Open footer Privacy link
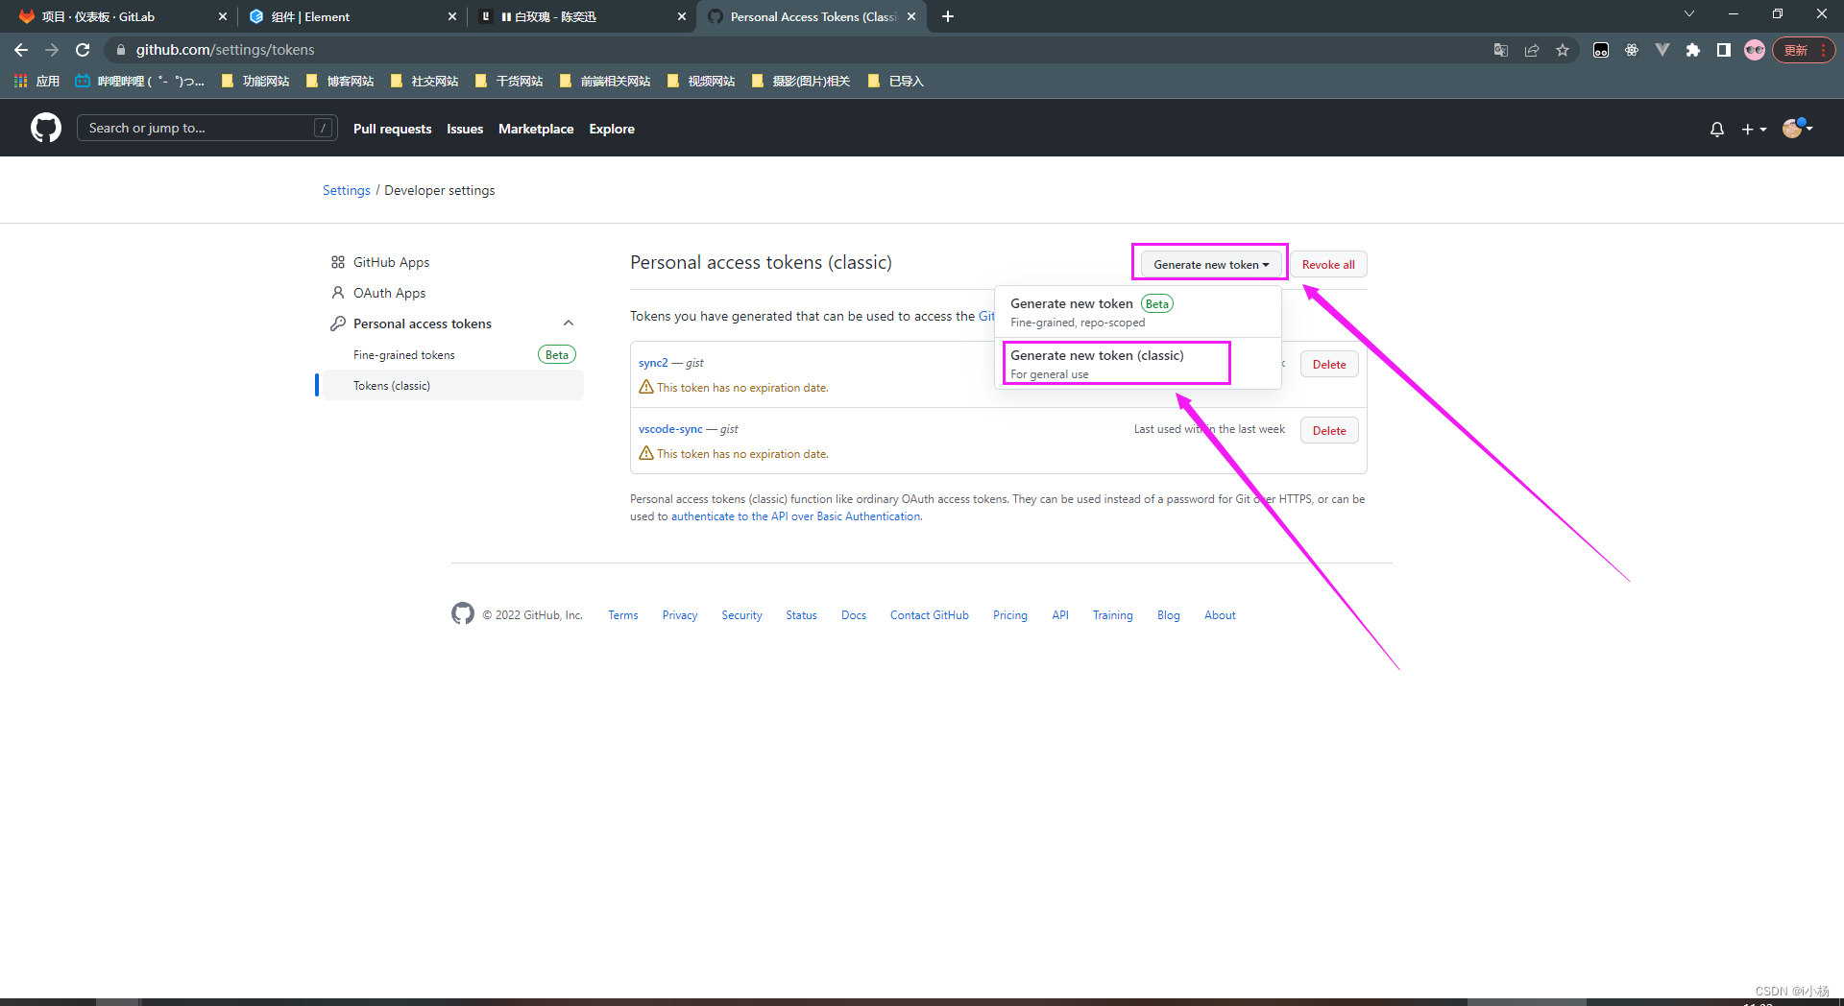This screenshot has width=1844, height=1006. pyautogui.click(x=680, y=615)
